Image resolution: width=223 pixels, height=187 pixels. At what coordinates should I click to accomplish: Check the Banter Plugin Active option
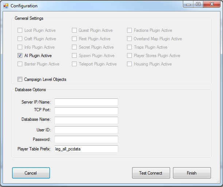point(20,64)
